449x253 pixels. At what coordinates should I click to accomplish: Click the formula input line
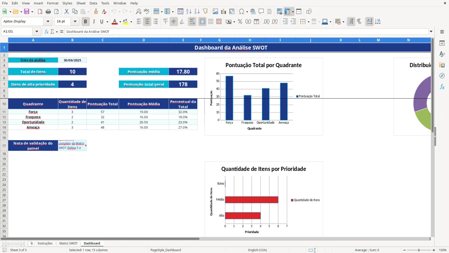coord(246,32)
